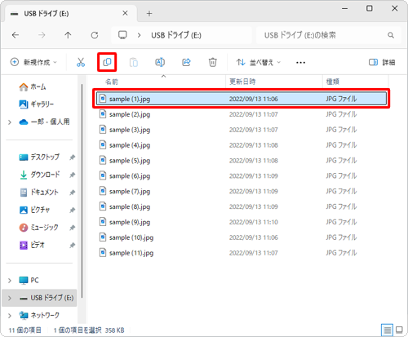
Task: Click the search magnifier icon
Action: pyautogui.click(x=391, y=35)
